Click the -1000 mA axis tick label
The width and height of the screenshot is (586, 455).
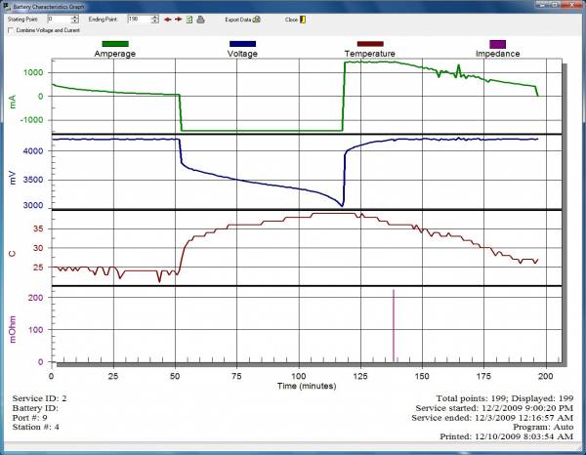tap(31, 120)
